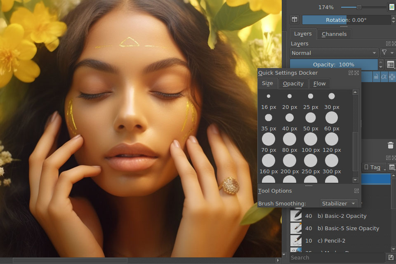
Task: Click the layer filter funnel icon
Action: click(384, 52)
